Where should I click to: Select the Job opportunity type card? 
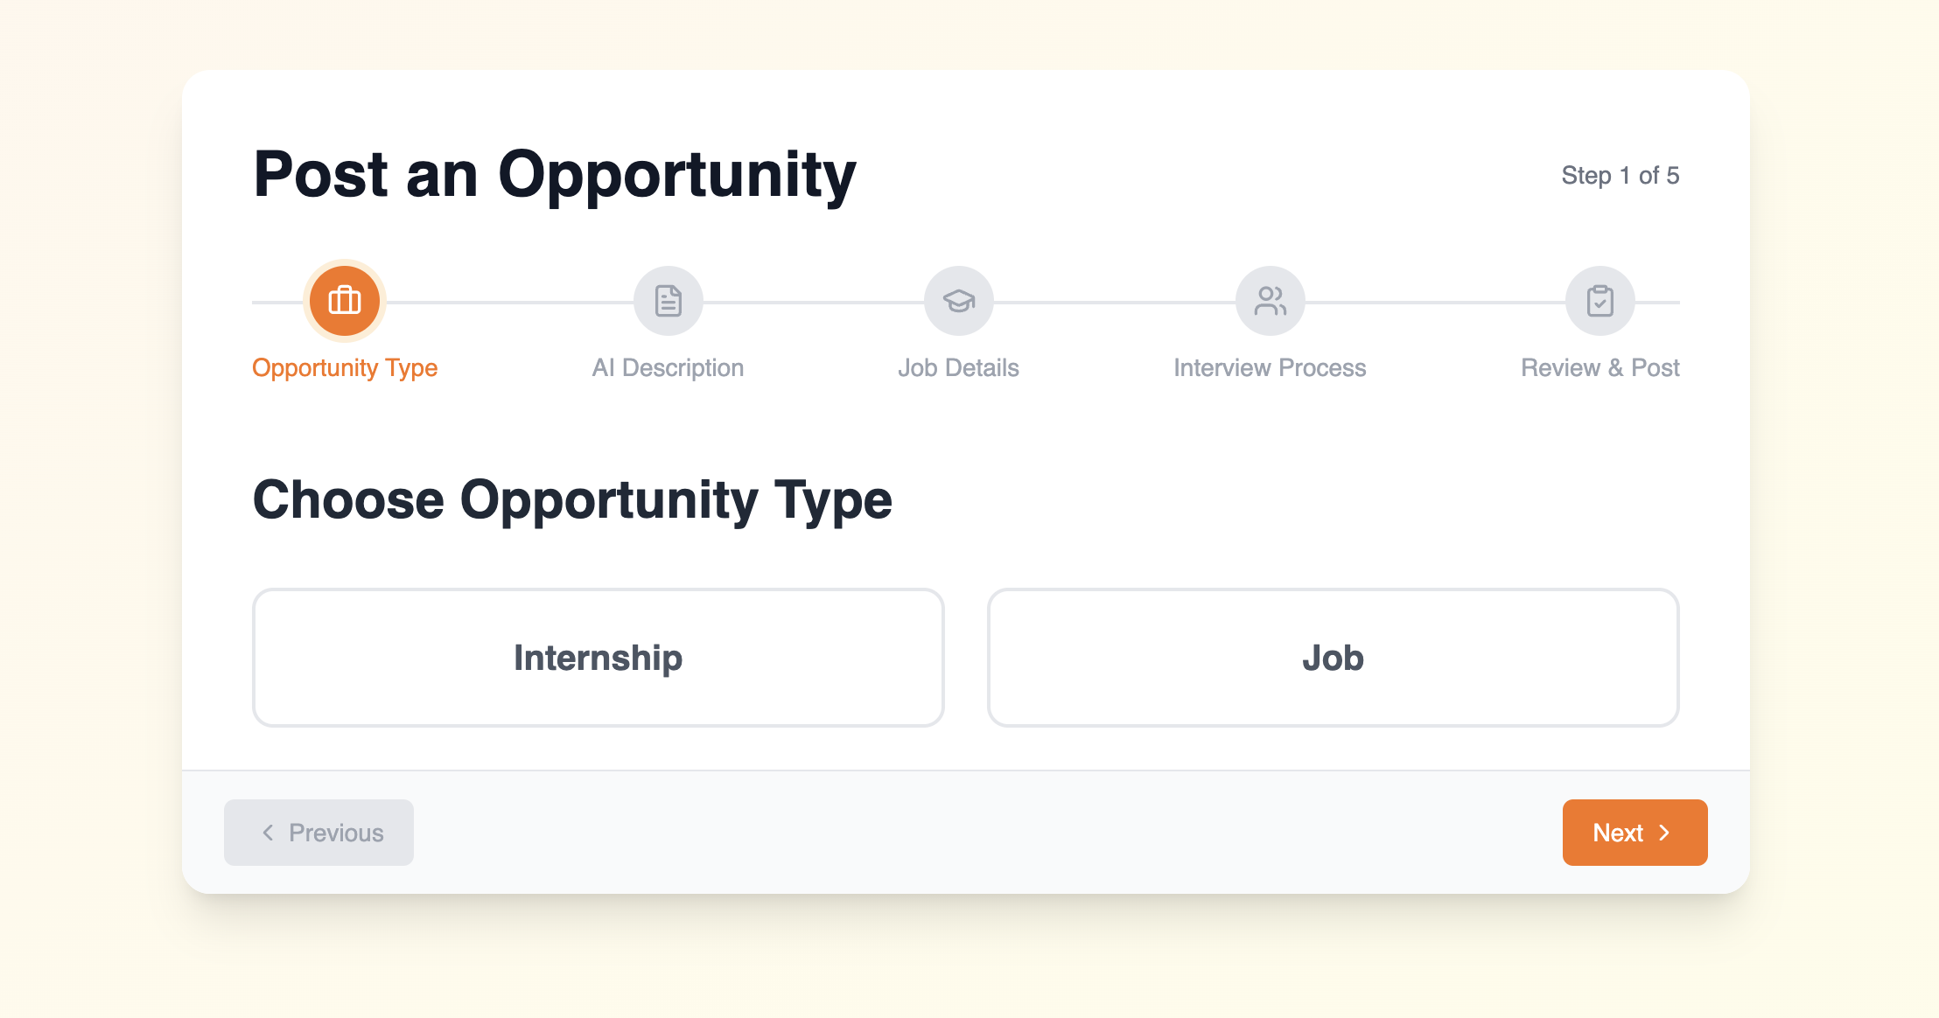(x=1333, y=658)
